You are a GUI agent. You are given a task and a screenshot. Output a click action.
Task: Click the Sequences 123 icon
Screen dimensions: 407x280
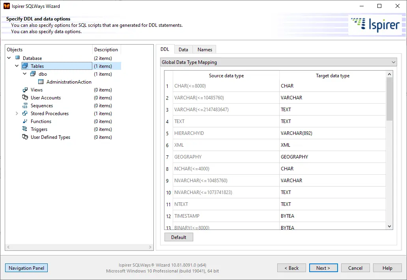[25, 106]
